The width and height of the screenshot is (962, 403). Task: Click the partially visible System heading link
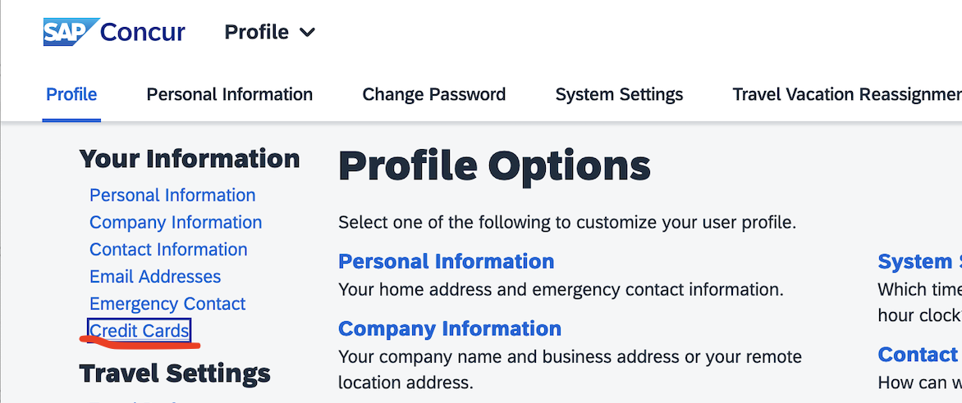919,261
